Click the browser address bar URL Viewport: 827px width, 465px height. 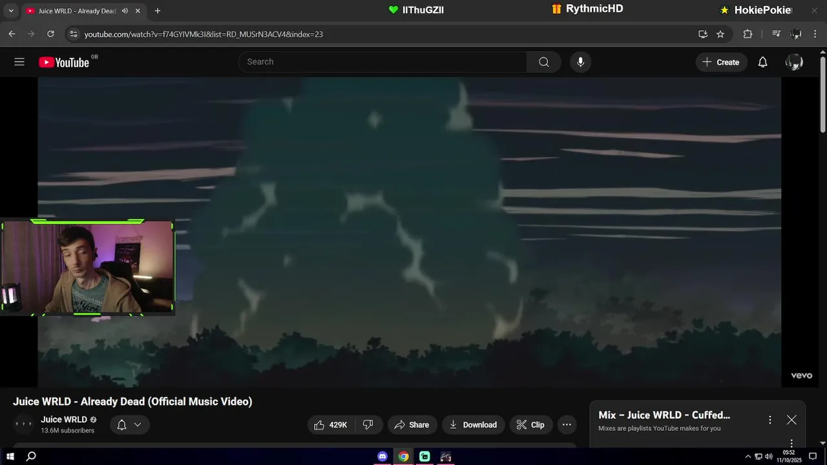click(204, 34)
